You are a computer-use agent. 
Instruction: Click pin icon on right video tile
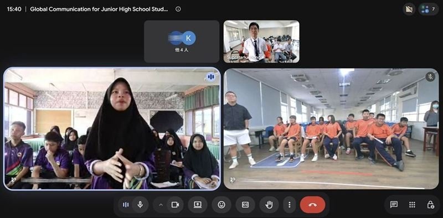coord(232,180)
